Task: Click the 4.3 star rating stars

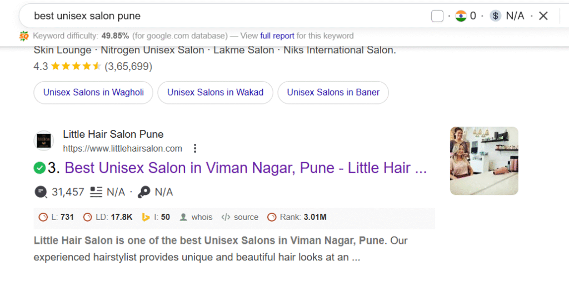Action: coord(76,66)
